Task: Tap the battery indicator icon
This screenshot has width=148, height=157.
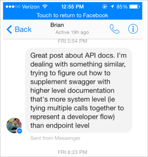Action: (135, 7)
